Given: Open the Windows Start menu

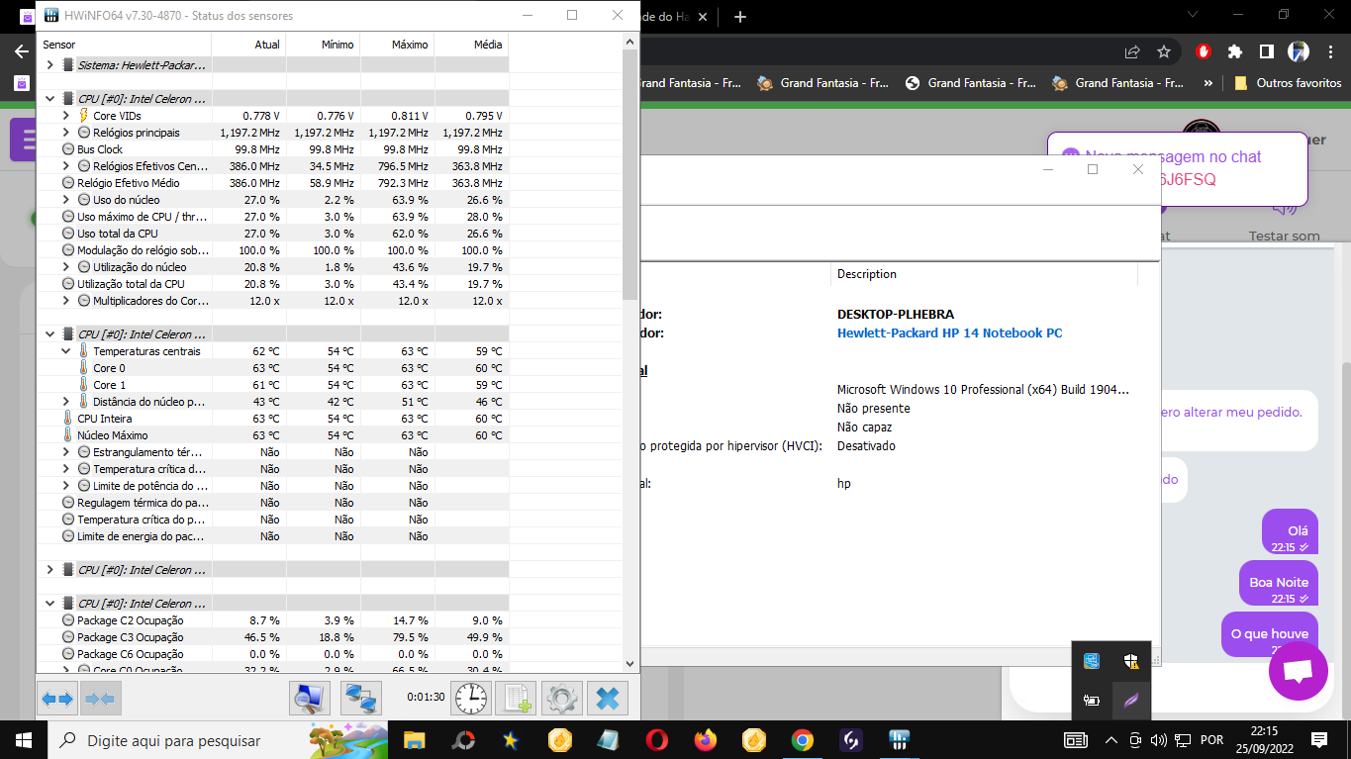Looking at the screenshot, I should (24, 740).
